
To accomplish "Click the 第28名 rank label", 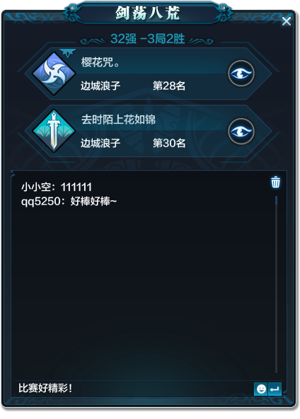I will point(169,86).
